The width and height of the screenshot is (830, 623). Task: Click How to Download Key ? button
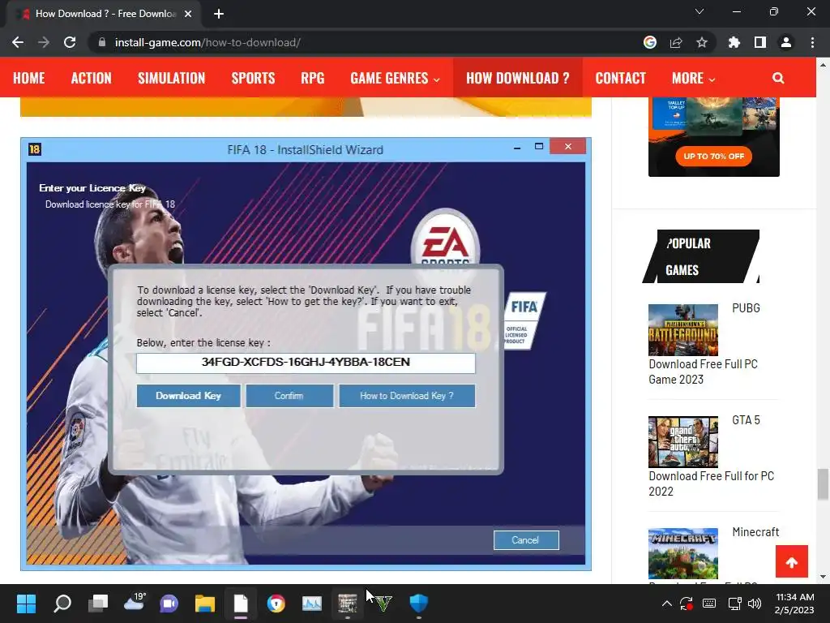[x=407, y=396]
